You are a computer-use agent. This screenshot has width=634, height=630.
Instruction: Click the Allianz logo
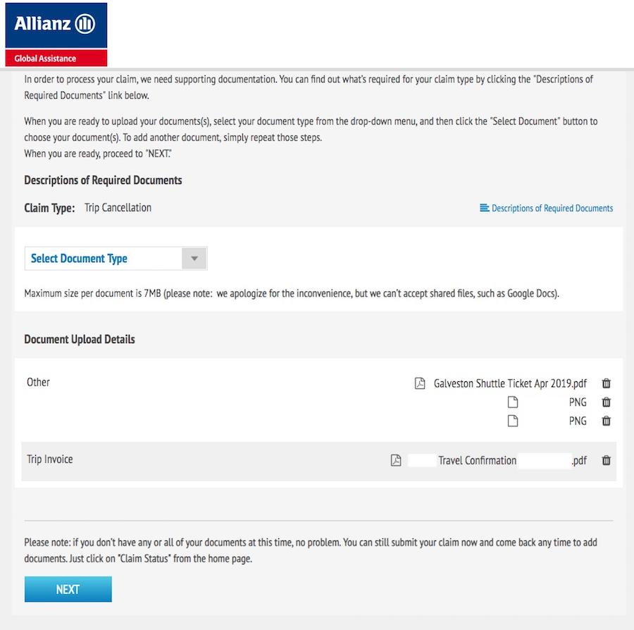[56, 25]
